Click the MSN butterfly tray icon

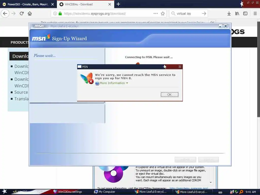(232, 192)
